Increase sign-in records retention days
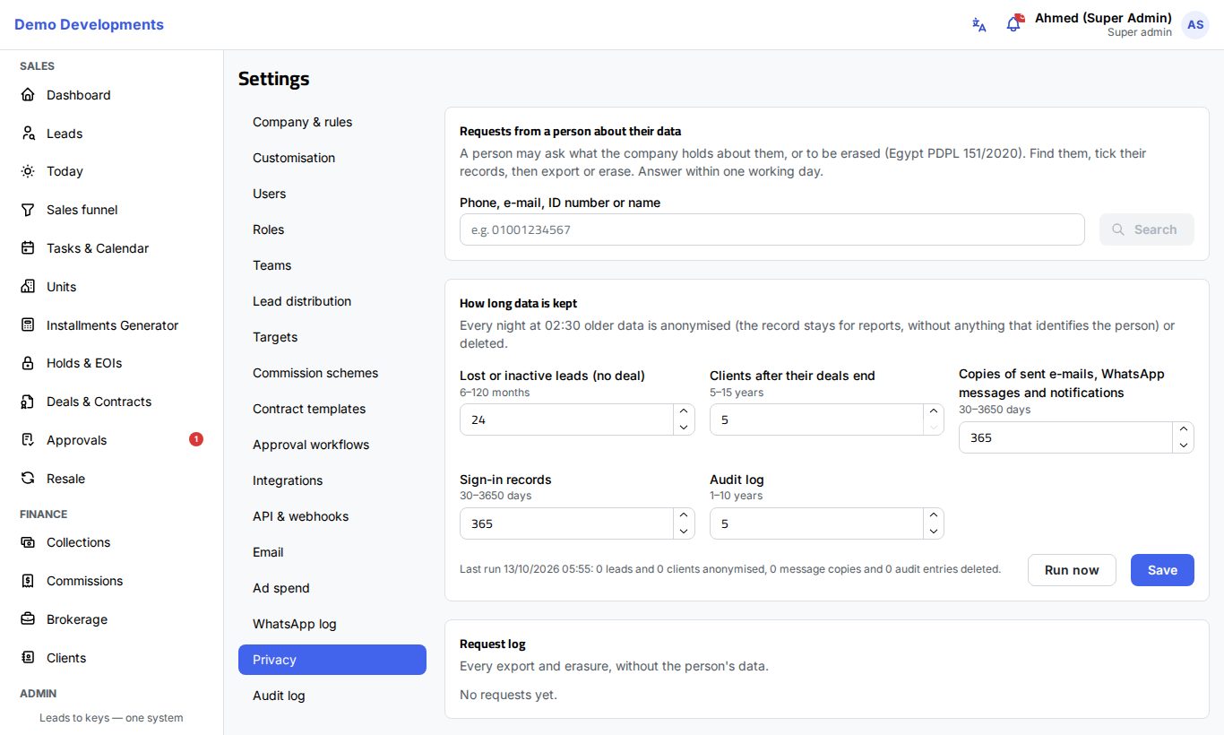The image size is (1224, 735). pos(684,515)
